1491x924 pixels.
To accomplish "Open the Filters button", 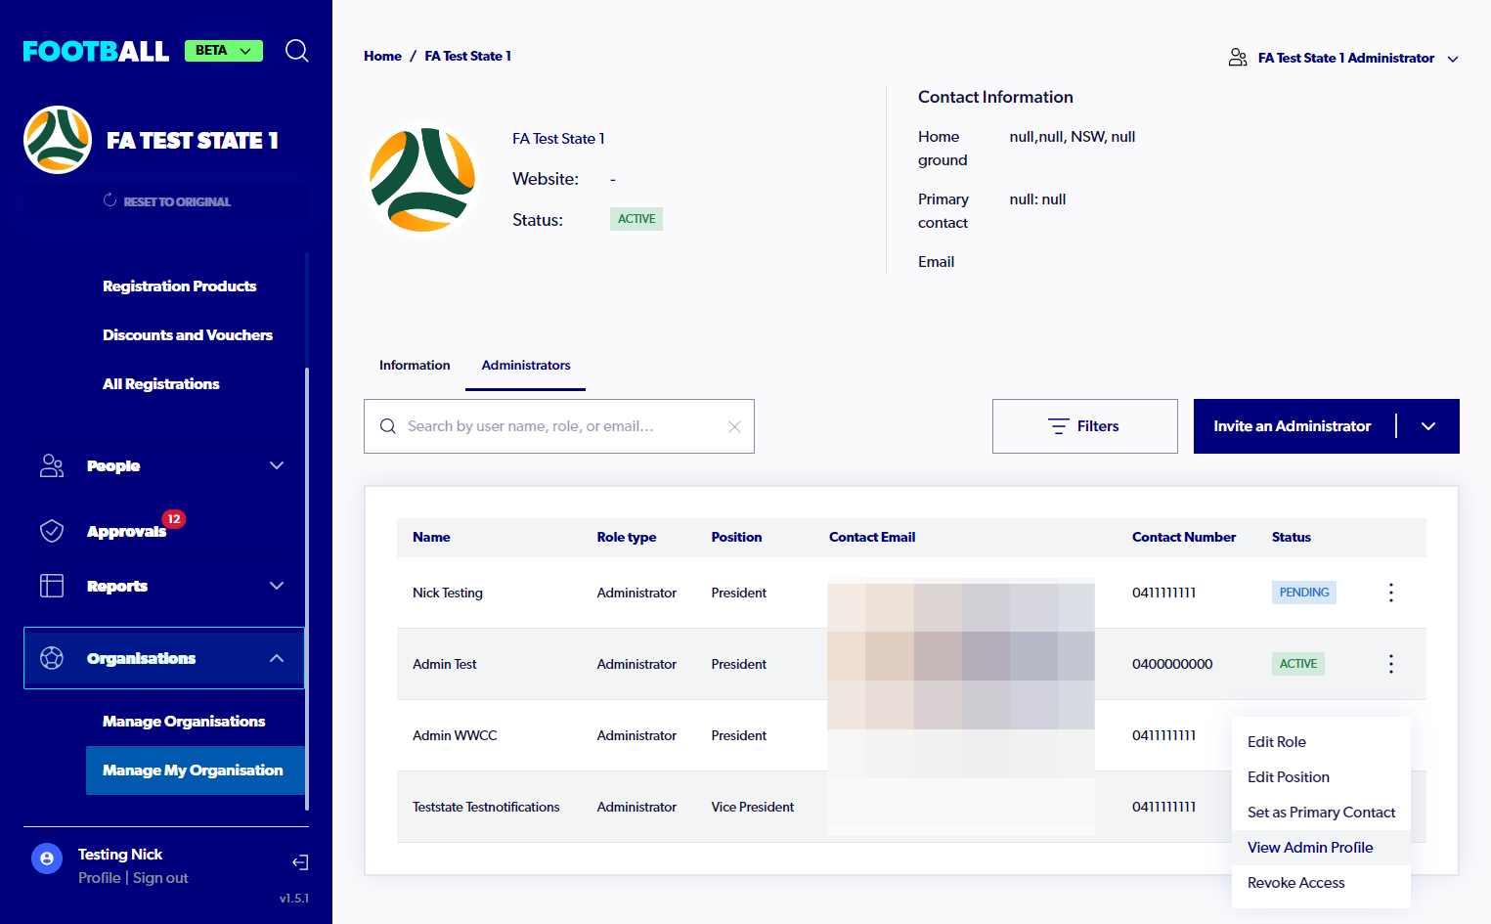I will pos(1085,426).
